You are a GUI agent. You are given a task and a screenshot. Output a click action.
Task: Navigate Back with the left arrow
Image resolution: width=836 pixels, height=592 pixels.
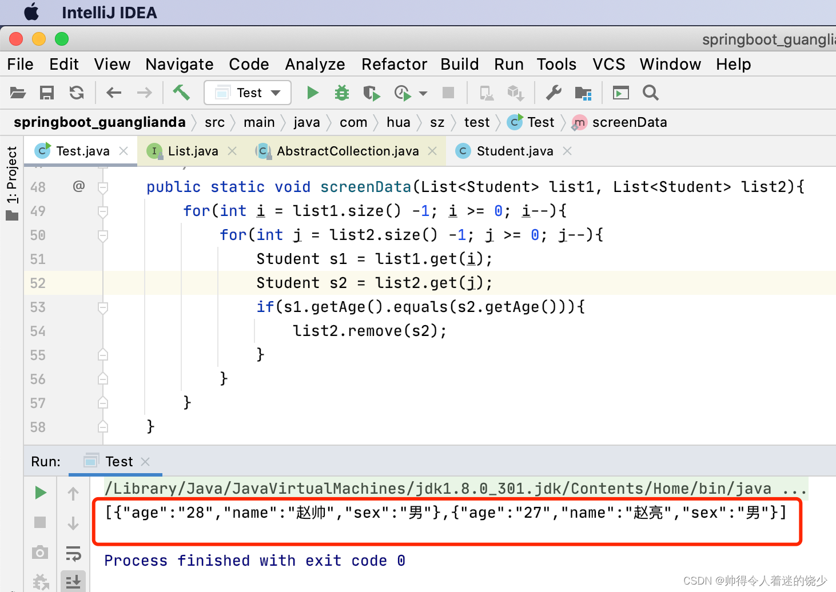(x=114, y=93)
